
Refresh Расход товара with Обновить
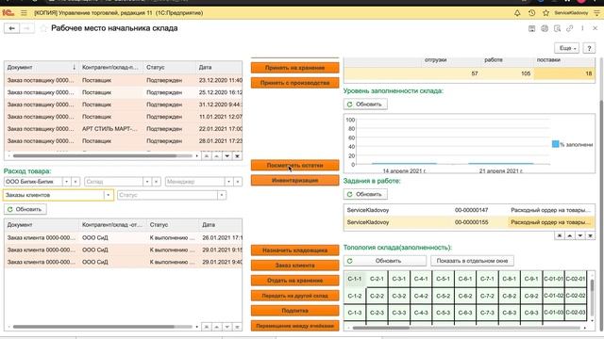(x=25, y=209)
